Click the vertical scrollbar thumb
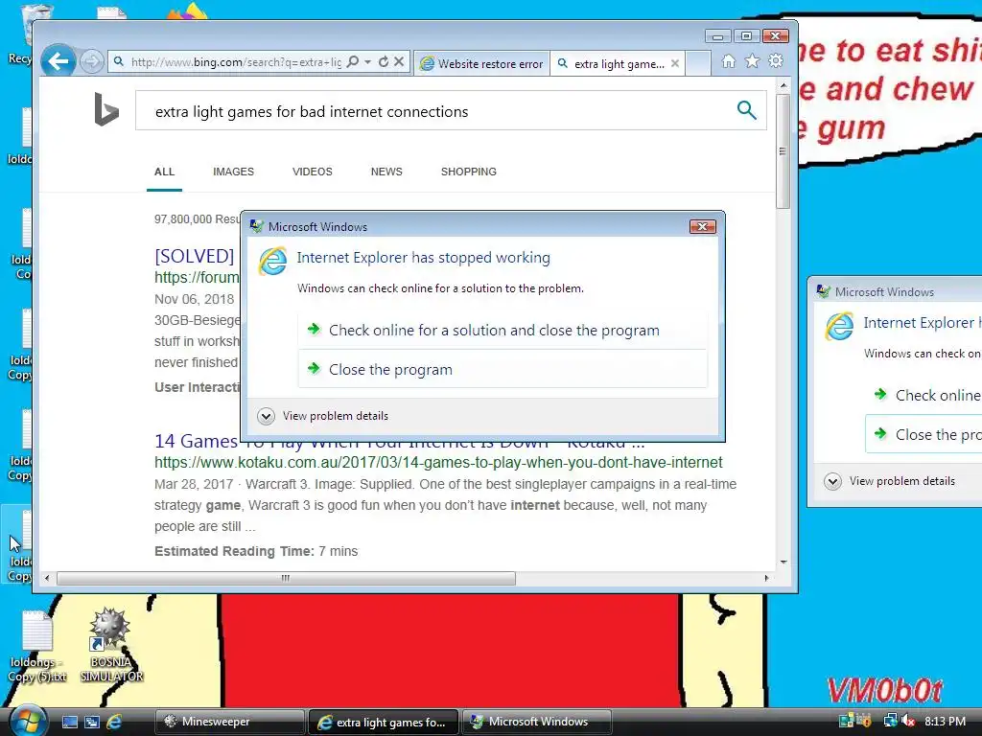Screen dimensions: 982x736 783,150
